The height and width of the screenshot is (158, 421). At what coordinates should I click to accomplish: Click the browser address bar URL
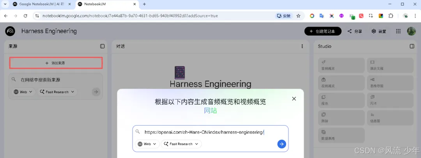pyautogui.click(x=130, y=16)
